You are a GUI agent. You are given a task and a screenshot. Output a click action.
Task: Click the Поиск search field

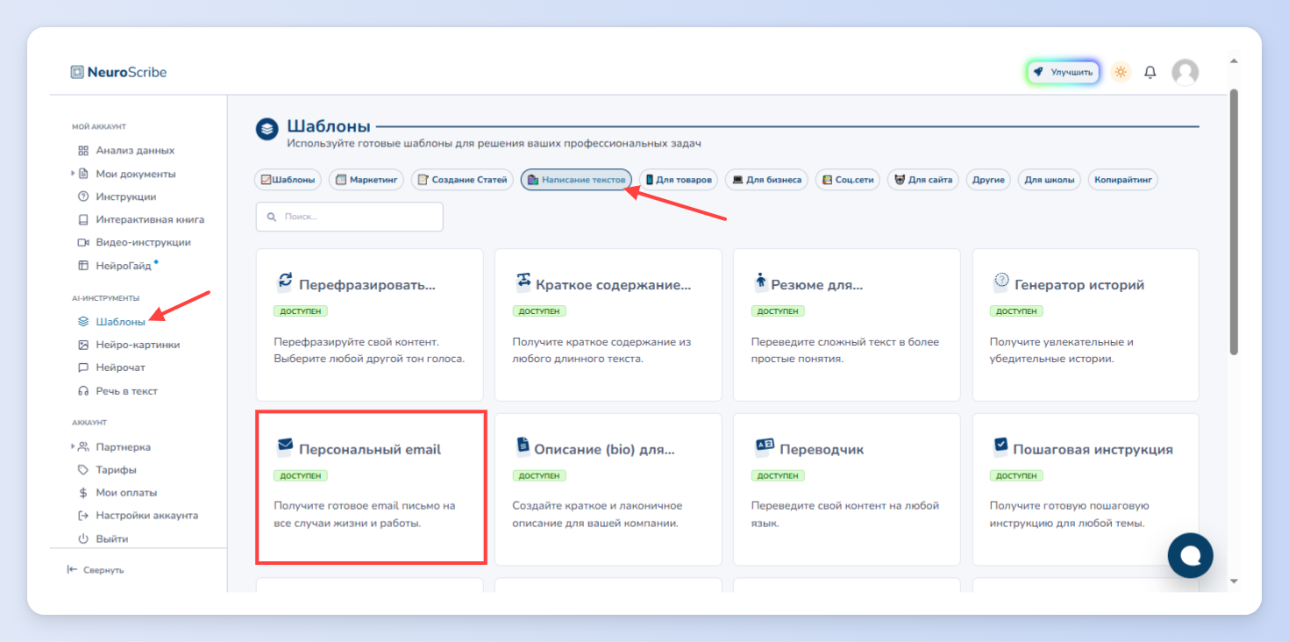[349, 217]
